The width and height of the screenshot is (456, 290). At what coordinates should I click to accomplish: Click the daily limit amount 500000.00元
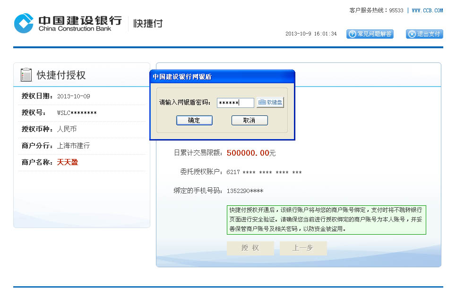(251, 153)
